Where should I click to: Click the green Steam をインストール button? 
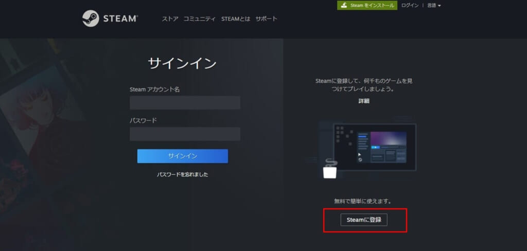[367, 5]
